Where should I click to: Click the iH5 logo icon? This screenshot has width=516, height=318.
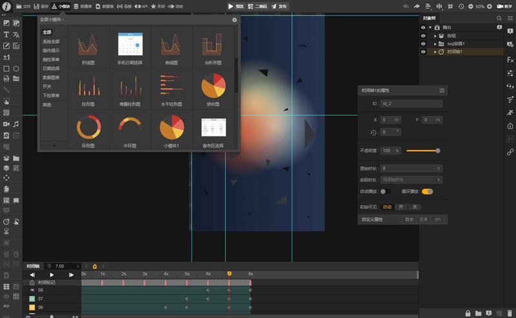pos(6,6)
